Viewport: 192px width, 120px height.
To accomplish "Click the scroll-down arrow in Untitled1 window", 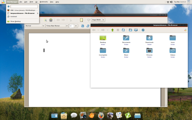I will click(166, 105).
